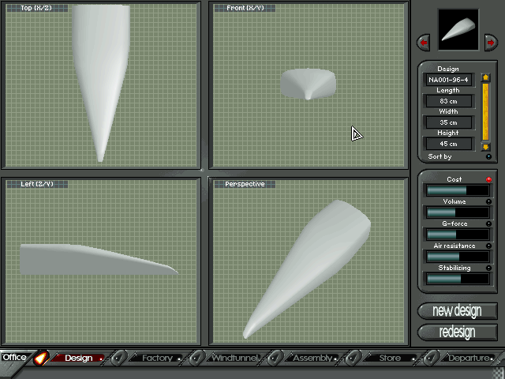Screen dimensions: 505x379
Task: Click the nose cone in Front view
Action: 308,84
